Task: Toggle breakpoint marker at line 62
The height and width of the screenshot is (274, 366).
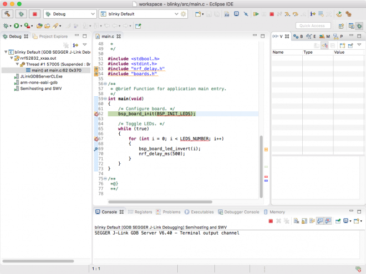Action: click(96, 113)
